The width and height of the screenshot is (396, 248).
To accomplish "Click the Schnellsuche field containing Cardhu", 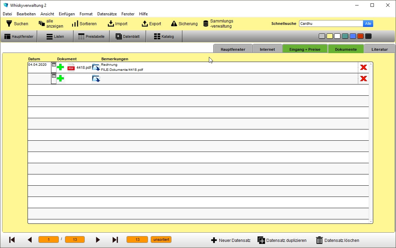I will pyautogui.click(x=331, y=24).
